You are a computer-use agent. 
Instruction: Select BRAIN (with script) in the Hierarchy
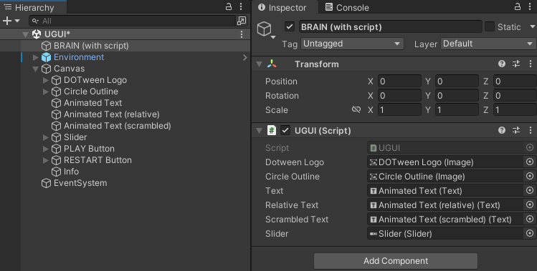pos(91,46)
